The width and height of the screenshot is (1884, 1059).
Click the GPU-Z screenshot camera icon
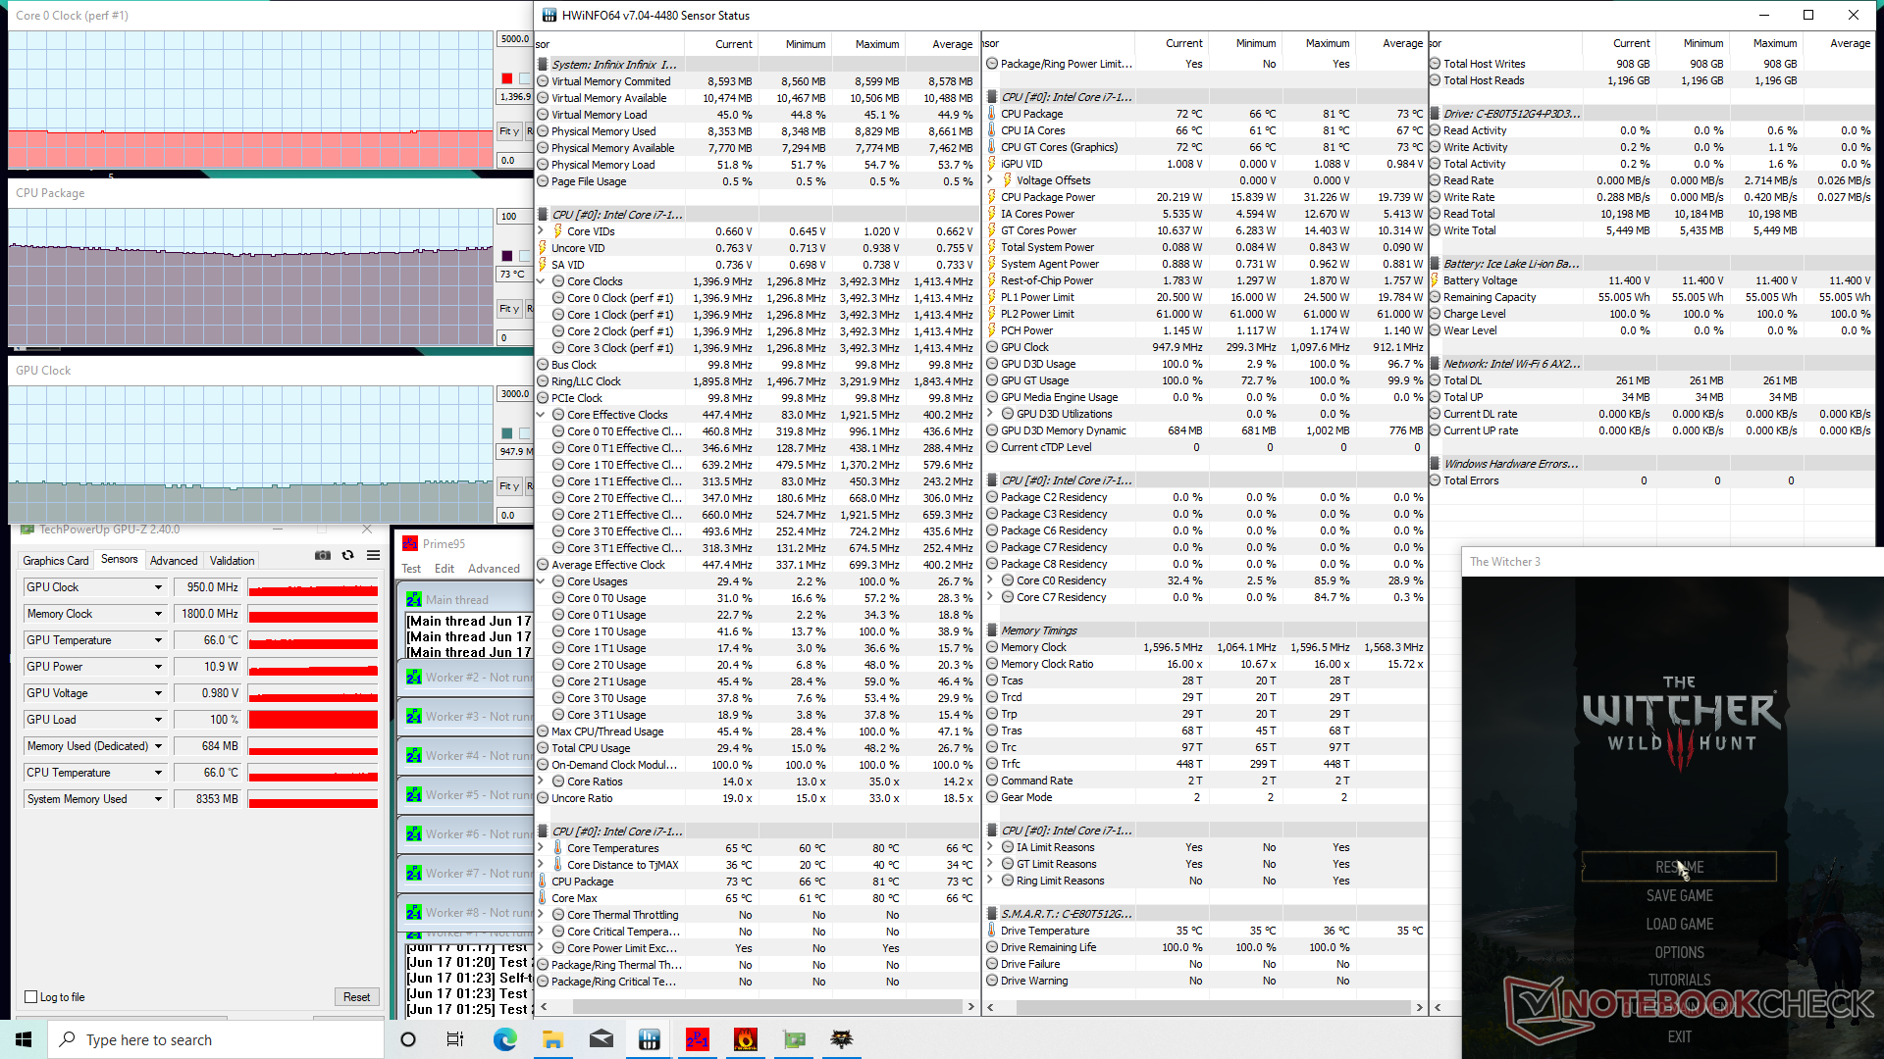click(322, 555)
